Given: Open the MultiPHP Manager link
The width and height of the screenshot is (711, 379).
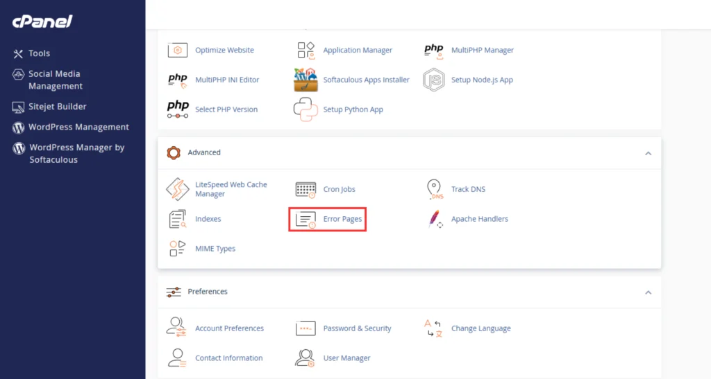Looking at the screenshot, I should [x=483, y=50].
